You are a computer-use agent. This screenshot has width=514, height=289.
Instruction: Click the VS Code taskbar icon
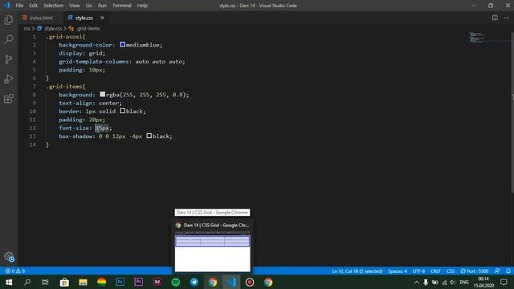(x=231, y=282)
